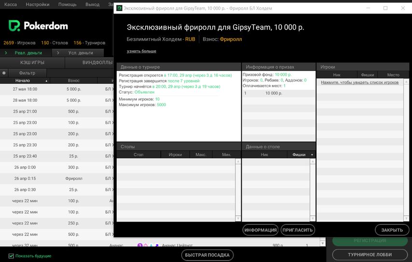Image resolution: width=412 pixels, height=262 pixels.
Task: Toggle the Показать будущие checkbox
Action: (x=11, y=256)
